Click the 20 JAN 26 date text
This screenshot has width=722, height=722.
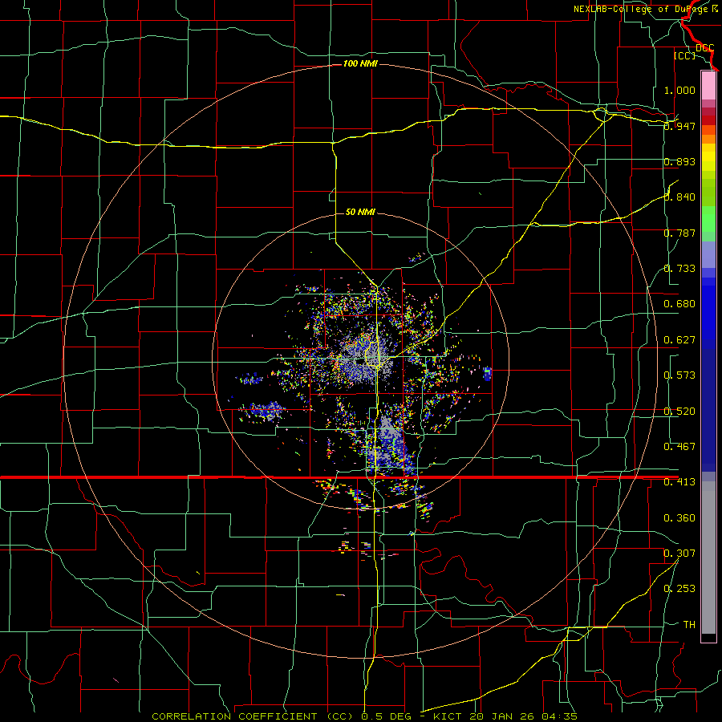(x=504, y=716)
